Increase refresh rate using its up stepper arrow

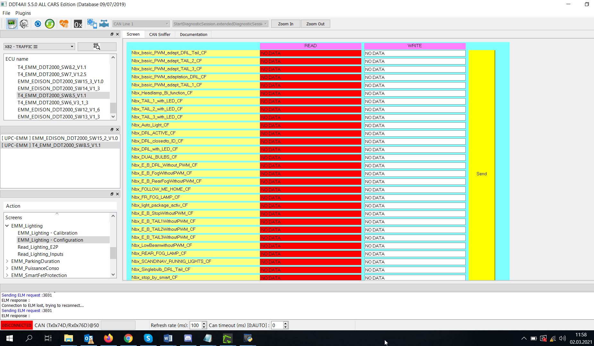pyautogui.click(x=204, y=323)
